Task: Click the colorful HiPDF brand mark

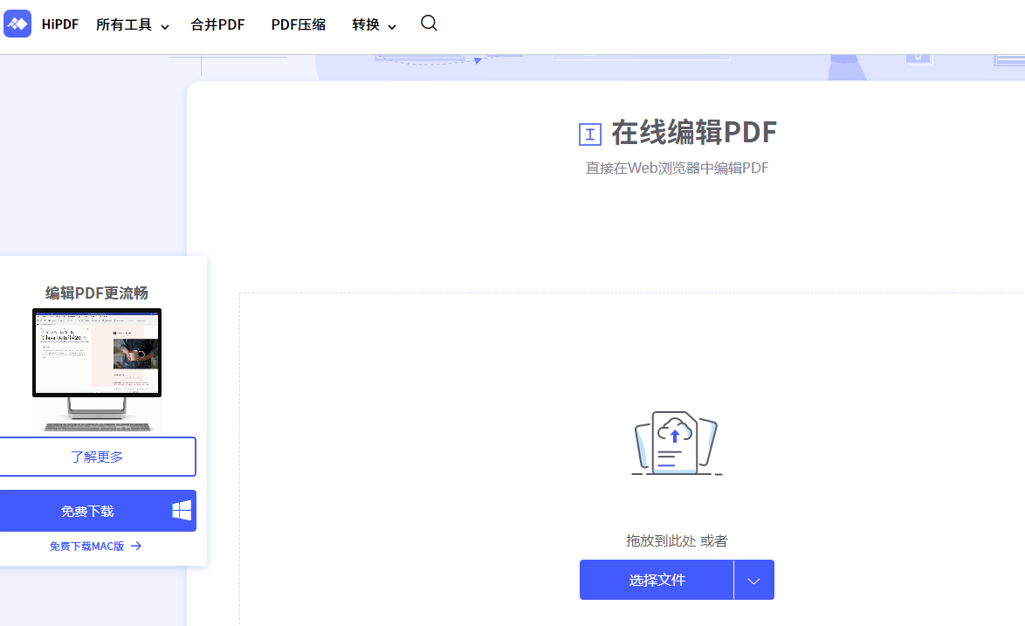Action: point(17,24)
